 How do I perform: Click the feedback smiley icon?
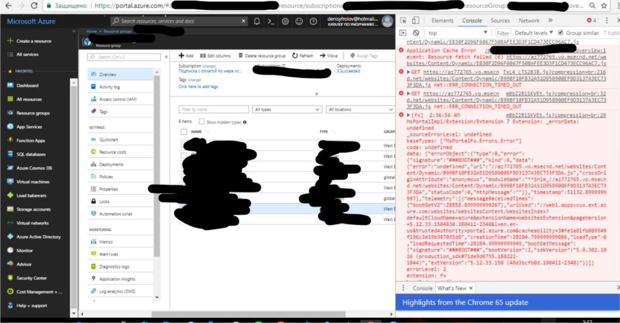(x=299, y=21)
